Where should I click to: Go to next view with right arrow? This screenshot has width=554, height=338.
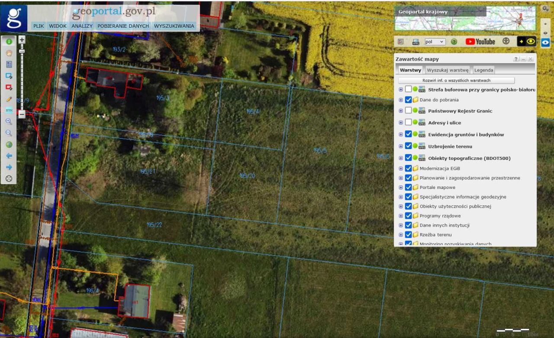pos(9,167)
